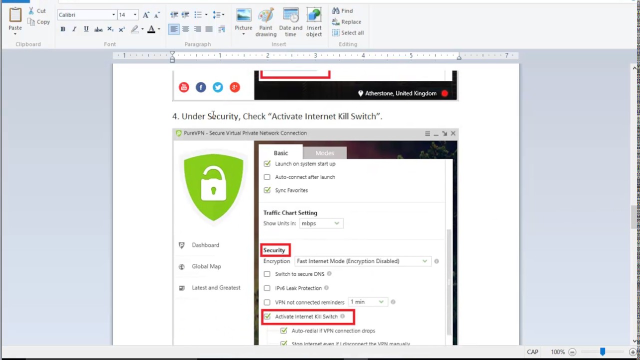The image size is (640, 360).
Task: Apply subscript formatting
Action: [x=110, y=29]
